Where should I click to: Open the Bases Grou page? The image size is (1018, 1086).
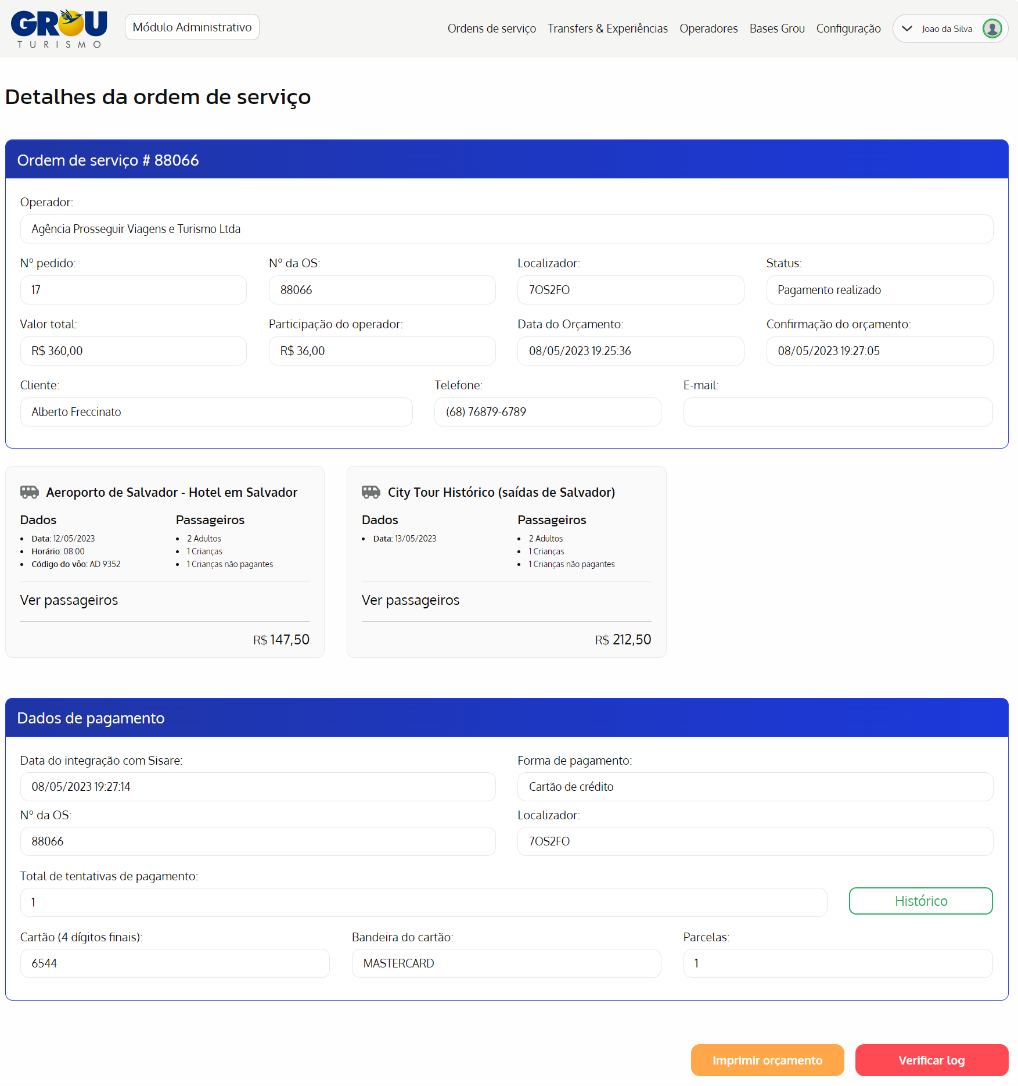[777, 28]
